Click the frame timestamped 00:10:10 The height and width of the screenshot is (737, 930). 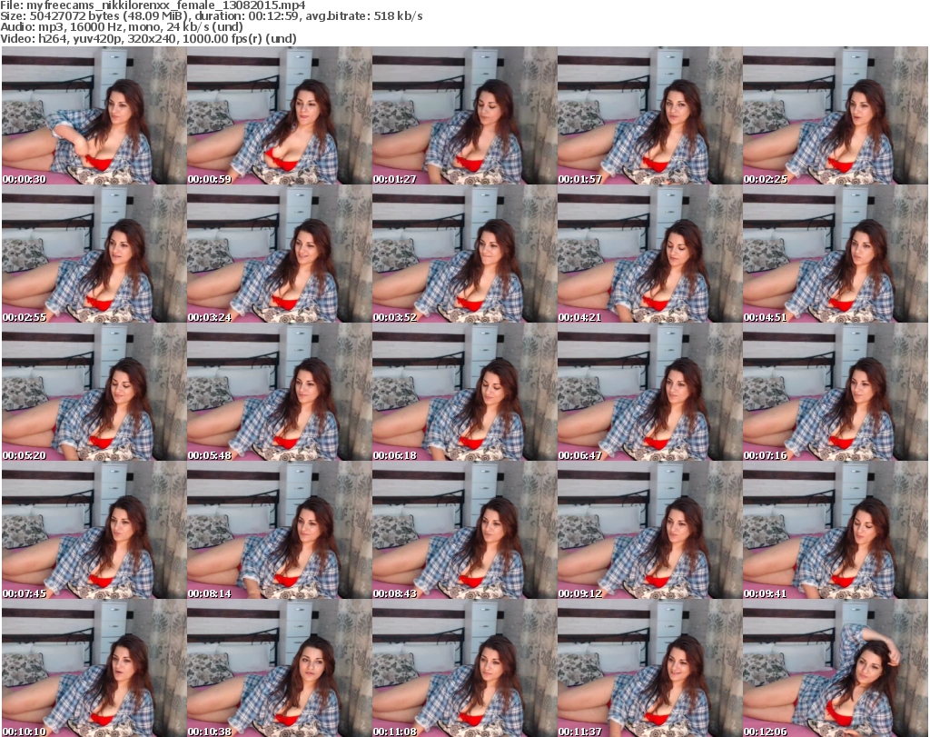point(94,668)
